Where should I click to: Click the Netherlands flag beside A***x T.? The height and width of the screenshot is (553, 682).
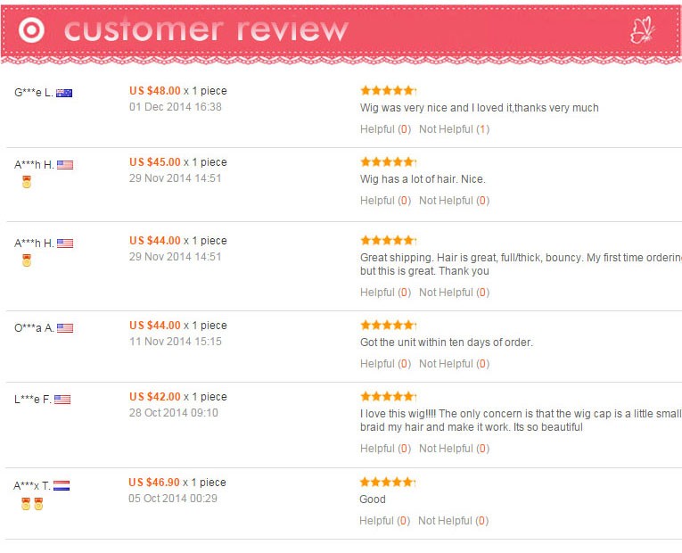(x=62, y=486)
